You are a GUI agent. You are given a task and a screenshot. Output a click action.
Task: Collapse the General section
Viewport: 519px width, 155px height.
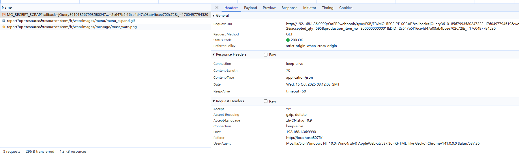point(214,16)
